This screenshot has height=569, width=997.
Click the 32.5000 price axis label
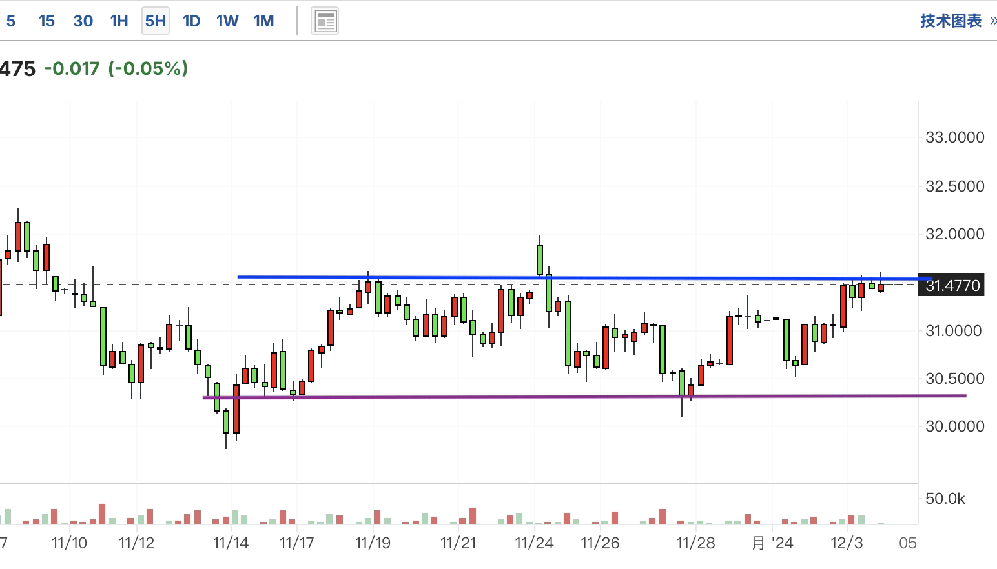click(955, 186)
